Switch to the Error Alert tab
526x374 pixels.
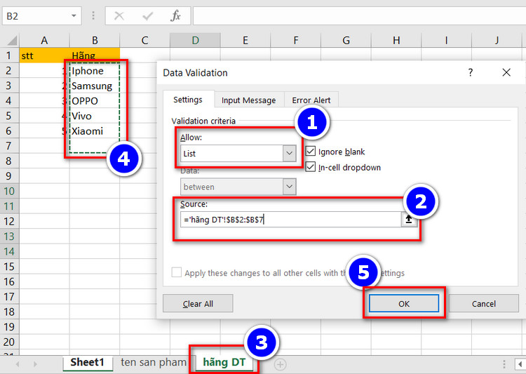point(311,100)
